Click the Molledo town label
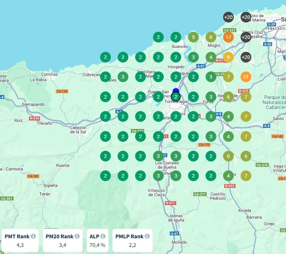The height and width of the screenshot is (254, 286). click(179, 242)
